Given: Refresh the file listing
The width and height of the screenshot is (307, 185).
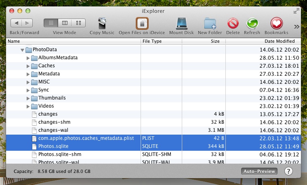Looking at the screenshot, I should pos(252,23).
